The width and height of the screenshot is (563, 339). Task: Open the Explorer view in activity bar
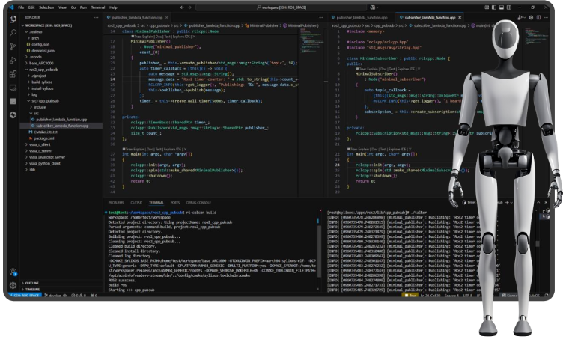(x=13, y=19)
